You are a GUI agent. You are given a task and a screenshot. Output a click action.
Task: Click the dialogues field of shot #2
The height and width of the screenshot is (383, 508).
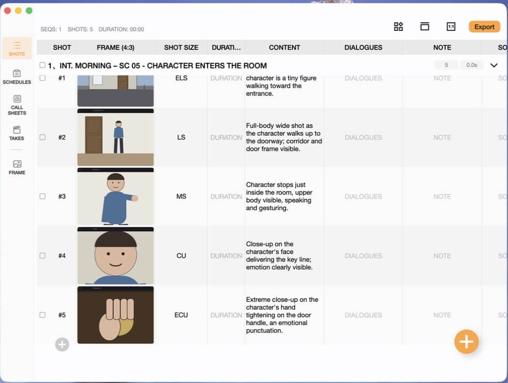coord(363,137)
